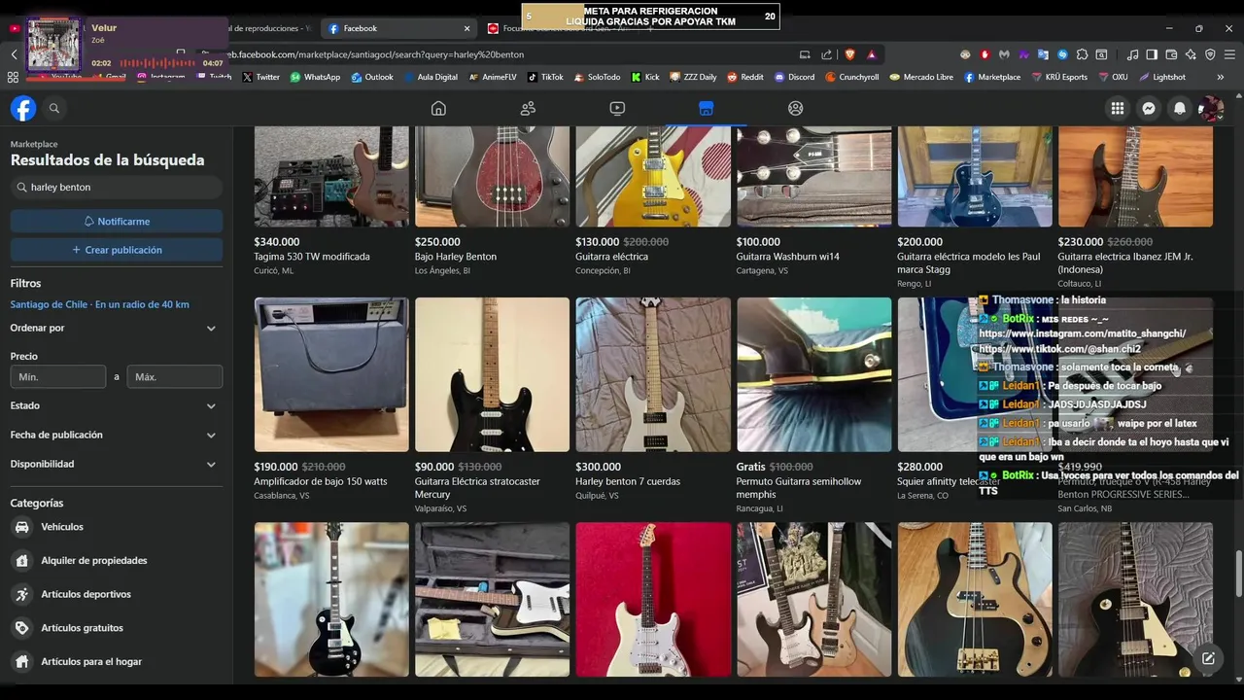This screenshot has height=700, width=1244.
Task: Open the Messenger icon
Action: pos(1149,109)
